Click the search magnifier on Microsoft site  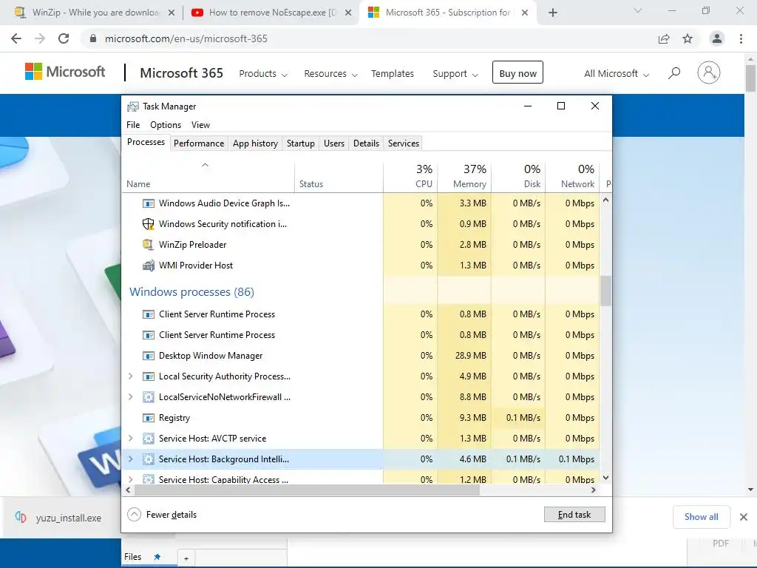674,73
